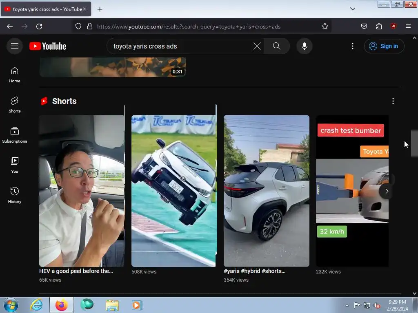View site security padlock info
Viewport: 418px width, 313px height.
coord(90,26)
